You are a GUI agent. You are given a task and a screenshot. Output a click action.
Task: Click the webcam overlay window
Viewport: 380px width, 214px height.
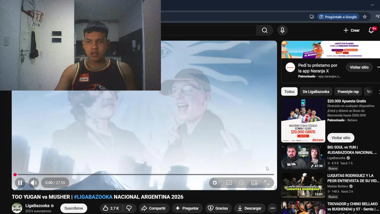pyautogui.click(x=80, y=45)
